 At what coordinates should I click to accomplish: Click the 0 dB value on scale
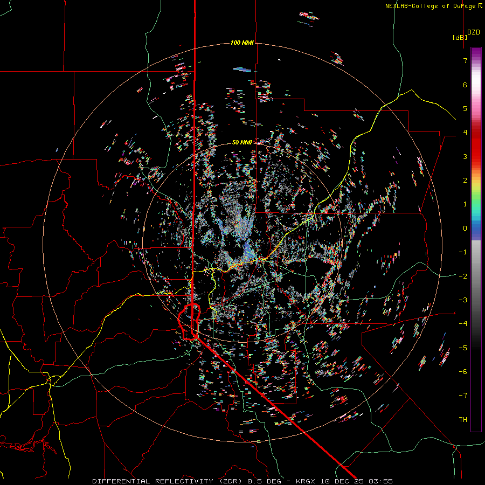[x=465, y=228]
